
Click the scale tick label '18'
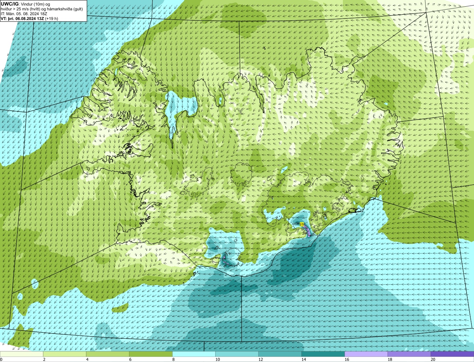(x=390, y=359)
